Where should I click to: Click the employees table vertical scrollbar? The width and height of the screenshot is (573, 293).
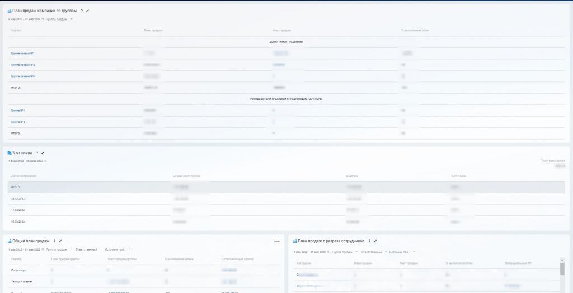coord(562,270)
